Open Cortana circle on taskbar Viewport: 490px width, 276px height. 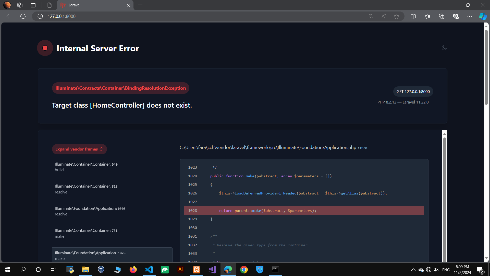tap(38, 269)
